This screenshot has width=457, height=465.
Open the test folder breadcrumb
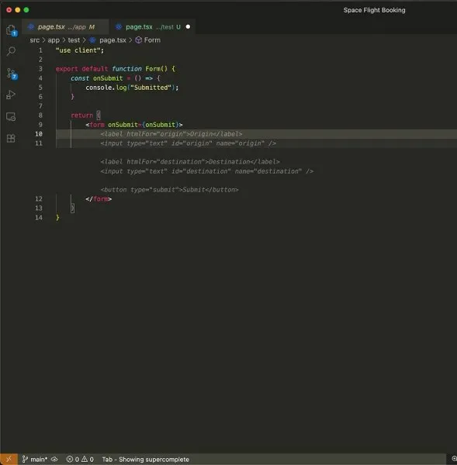pyautogui.click(x=74, y=40)
